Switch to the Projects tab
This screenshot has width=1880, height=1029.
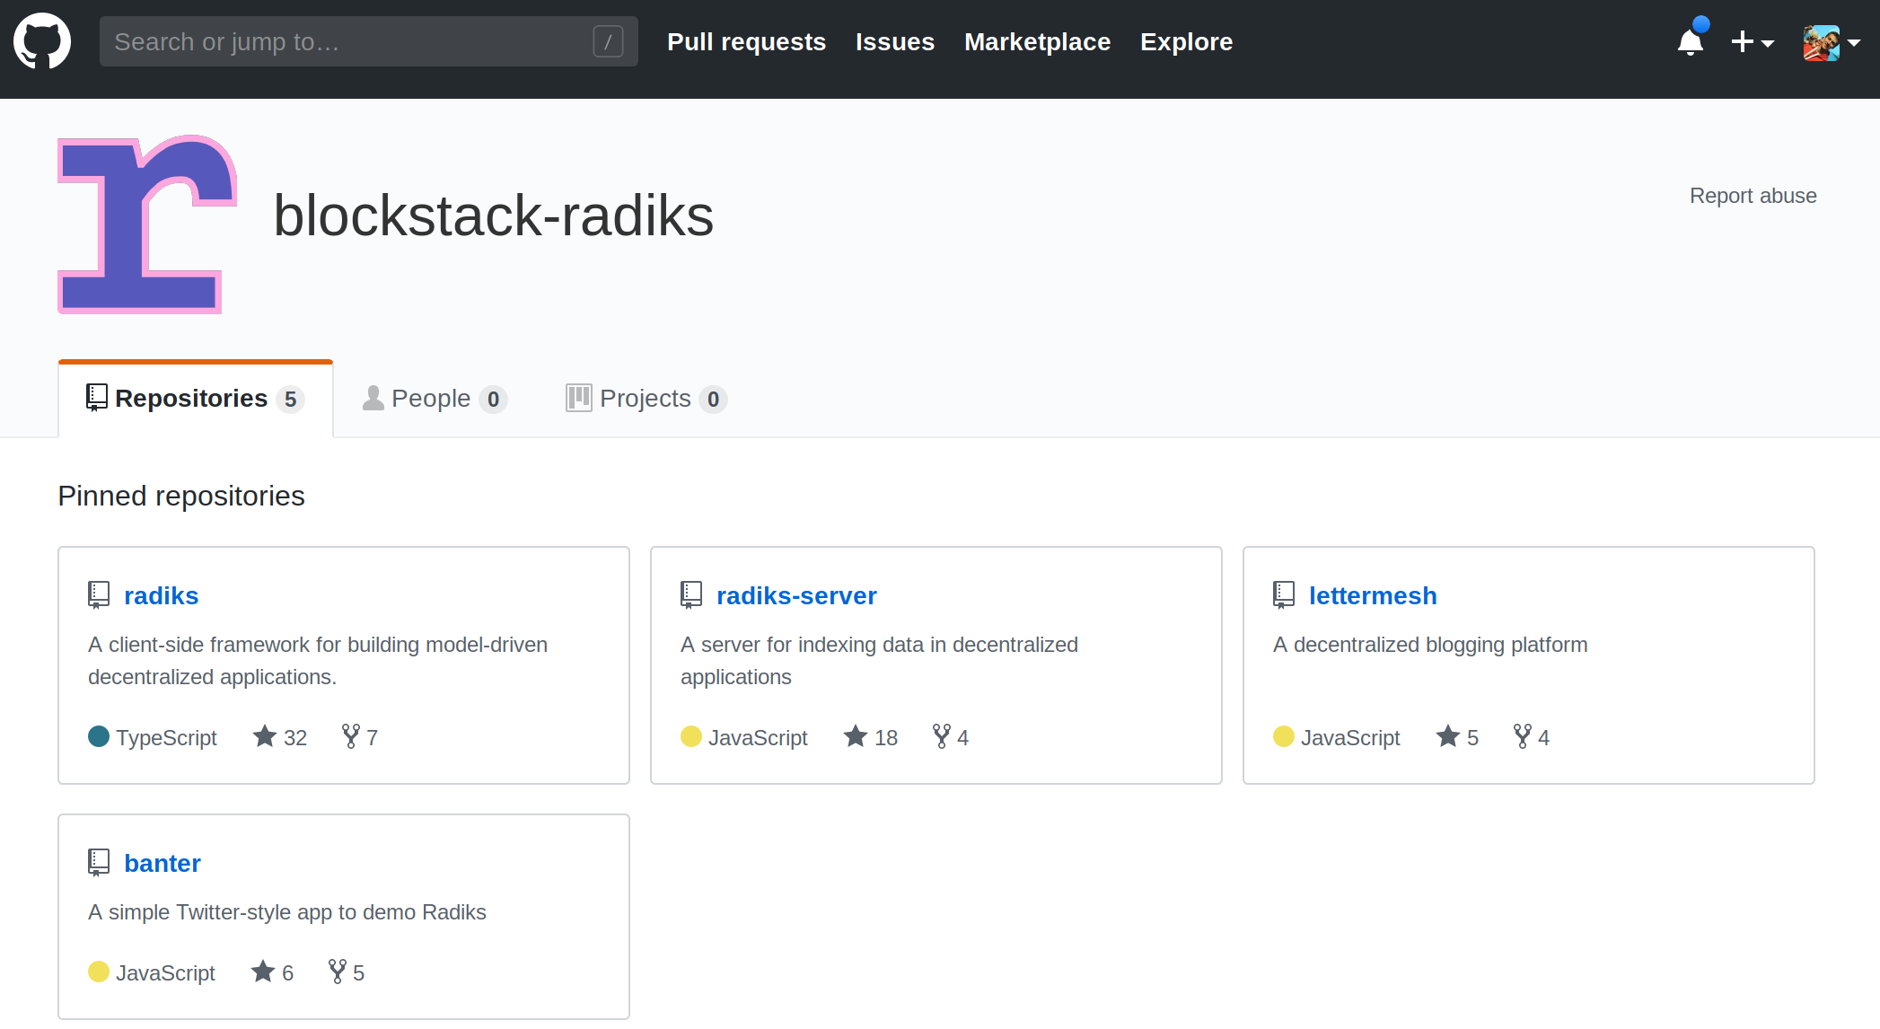coord(646,399)
